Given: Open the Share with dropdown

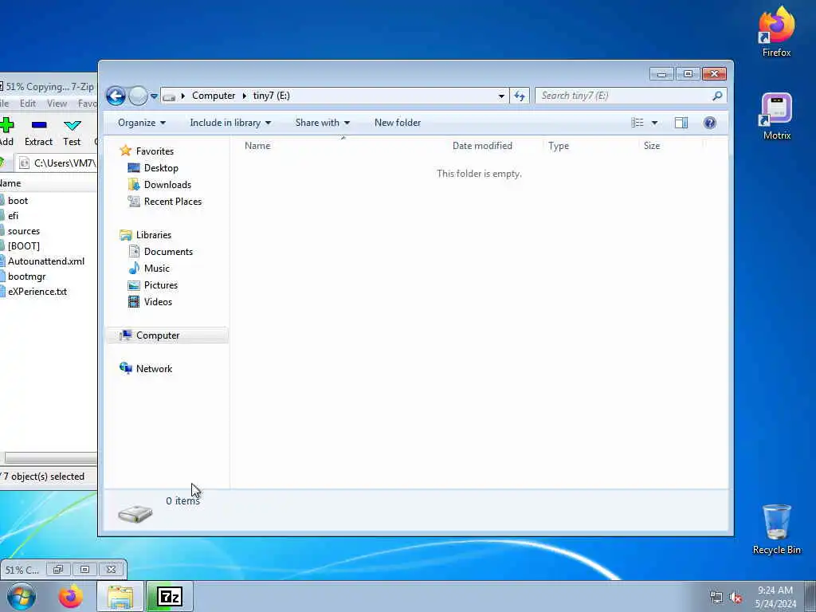Looking at the screenshot, I should click(323, 123).
